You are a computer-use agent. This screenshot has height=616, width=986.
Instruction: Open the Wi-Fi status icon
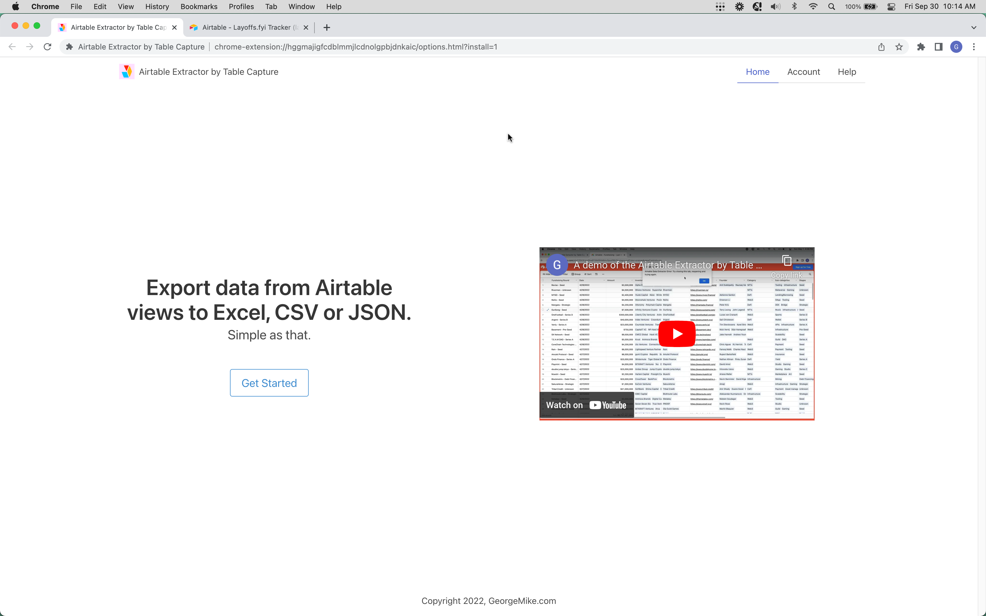click(x=813, y=7)
